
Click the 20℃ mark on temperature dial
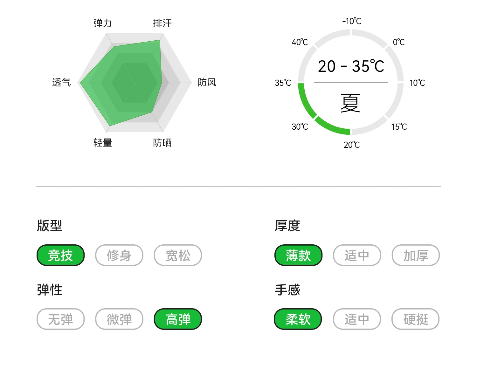point(352,145)
